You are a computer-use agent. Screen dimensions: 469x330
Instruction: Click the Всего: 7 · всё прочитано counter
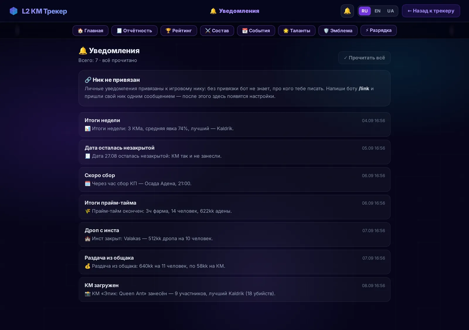tap(108, 60)
